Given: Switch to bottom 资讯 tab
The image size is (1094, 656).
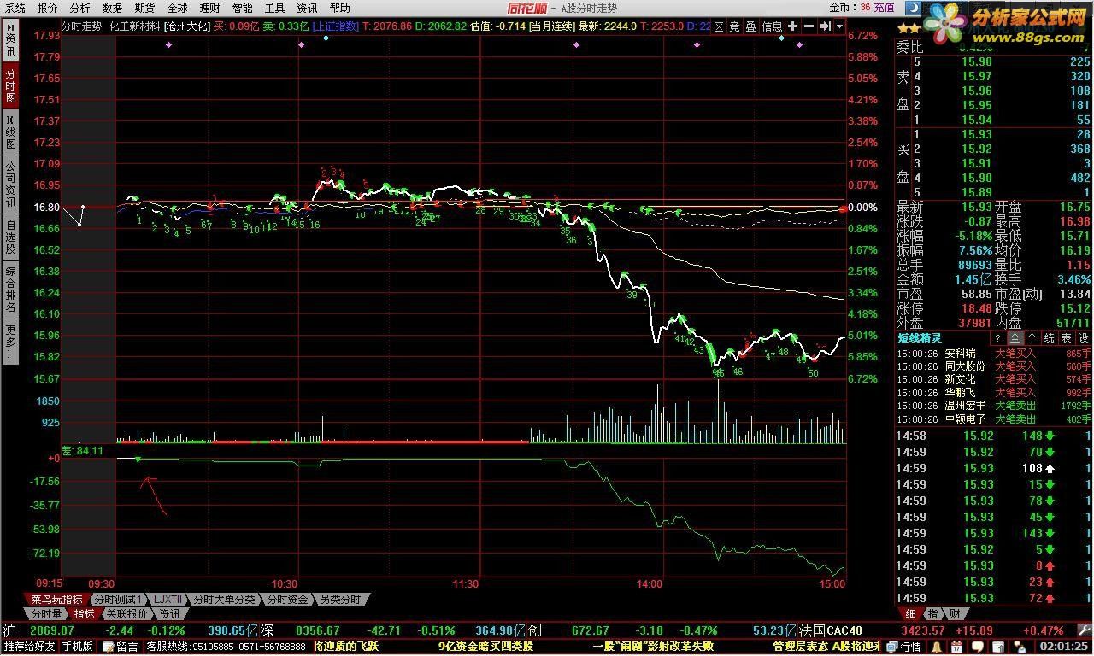Looking at the screenshot, I should coord(169,614).
